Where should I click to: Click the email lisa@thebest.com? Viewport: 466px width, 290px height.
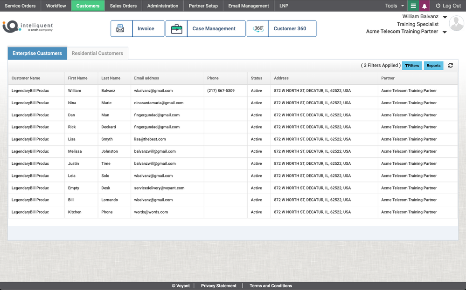click(150, 139)
